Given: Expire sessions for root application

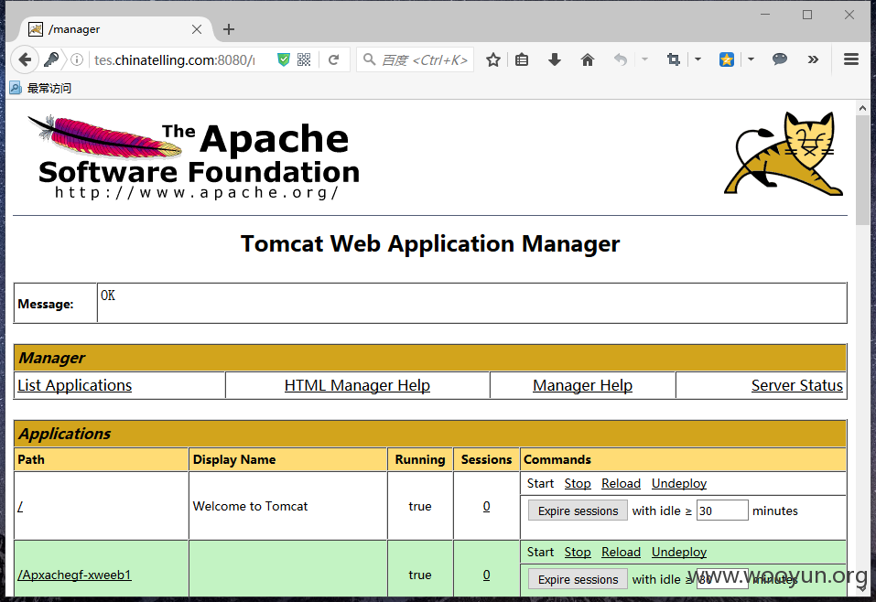Looking at the screenshot, I should tap(578, 511).
